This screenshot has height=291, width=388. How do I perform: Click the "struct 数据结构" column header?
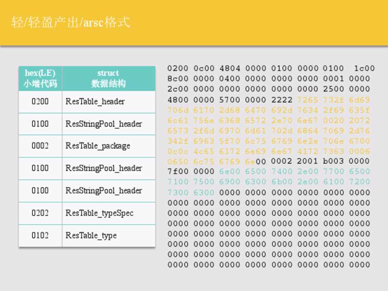tap(108, 78)
